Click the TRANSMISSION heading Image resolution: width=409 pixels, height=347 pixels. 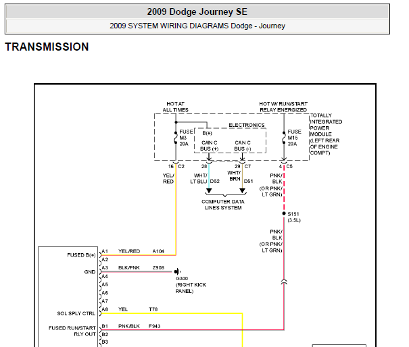point(47,47)
